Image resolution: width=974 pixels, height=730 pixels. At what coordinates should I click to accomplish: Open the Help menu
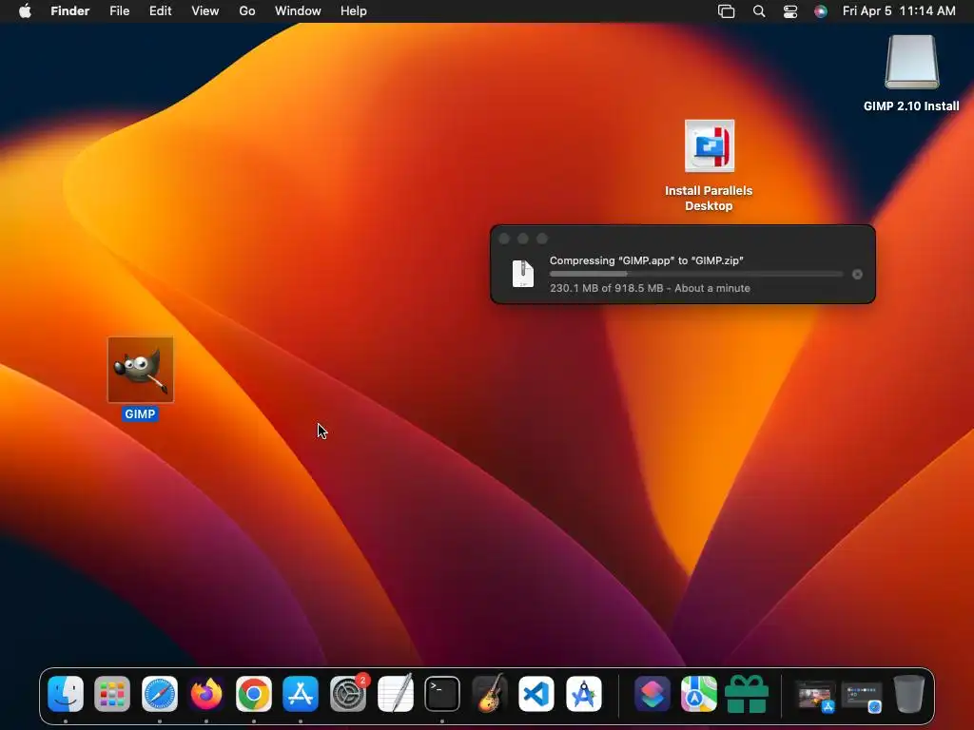coord(354,10)
